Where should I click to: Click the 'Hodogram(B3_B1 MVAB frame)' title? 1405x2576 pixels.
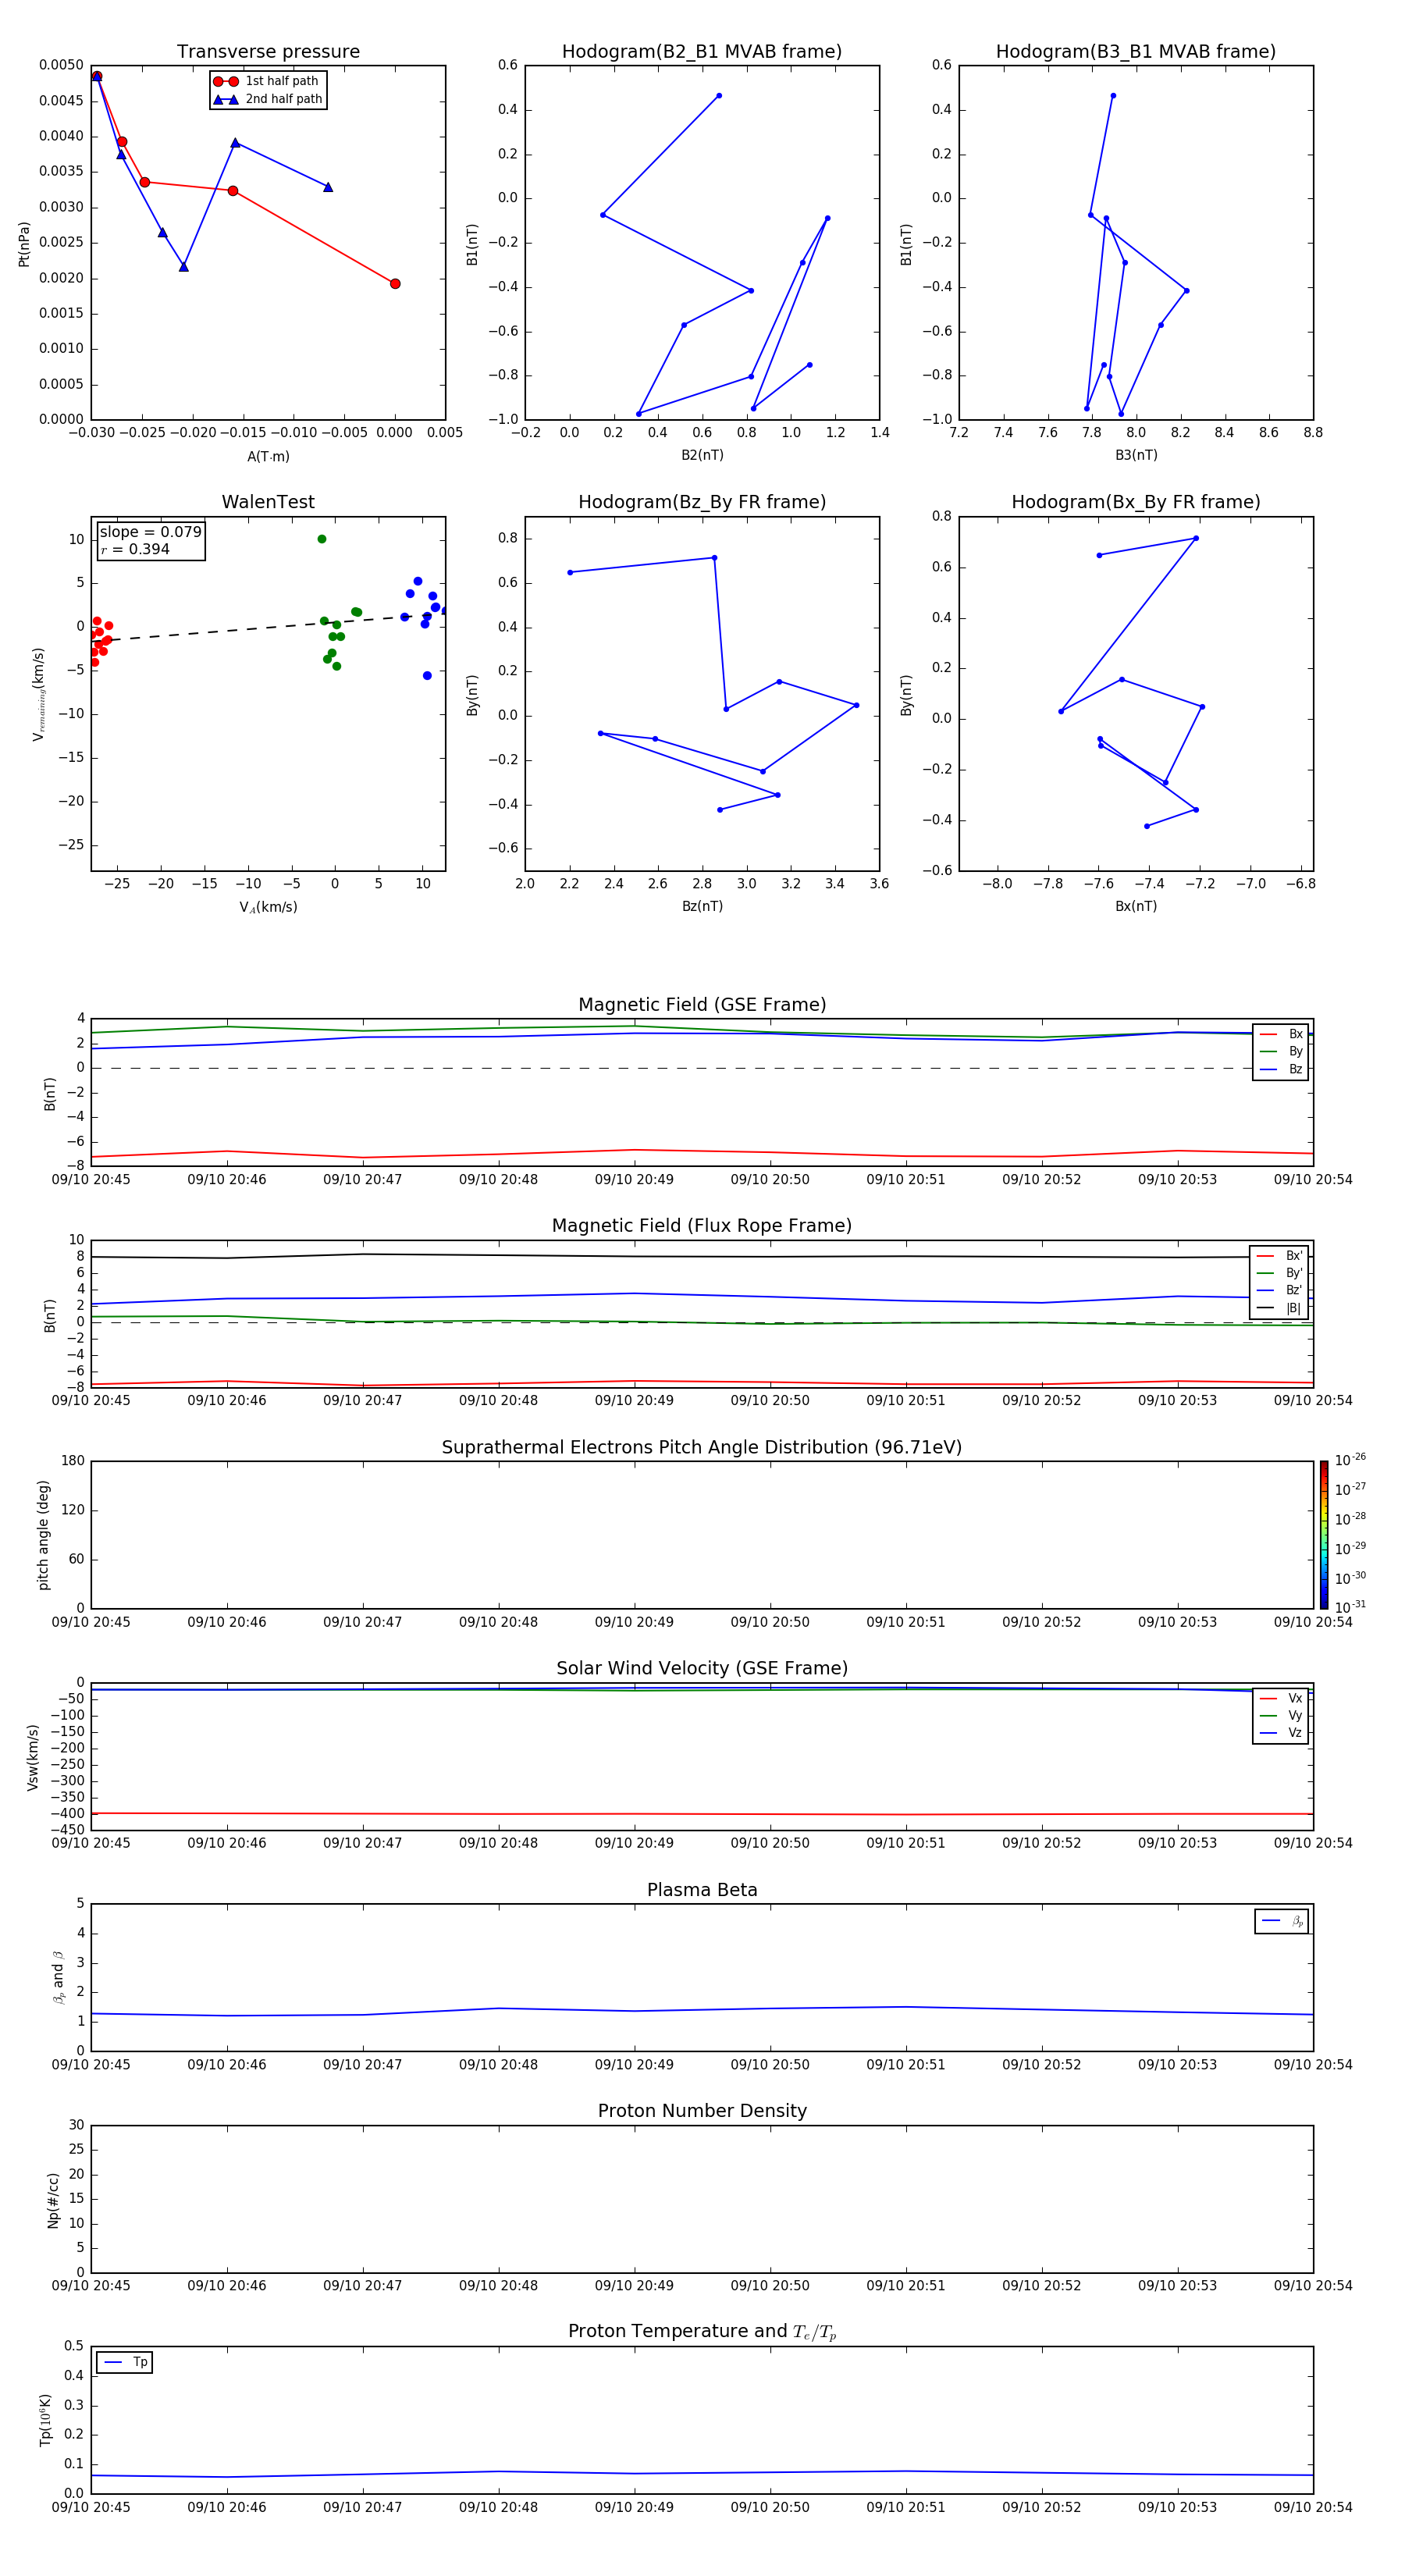pos(1136,51)
